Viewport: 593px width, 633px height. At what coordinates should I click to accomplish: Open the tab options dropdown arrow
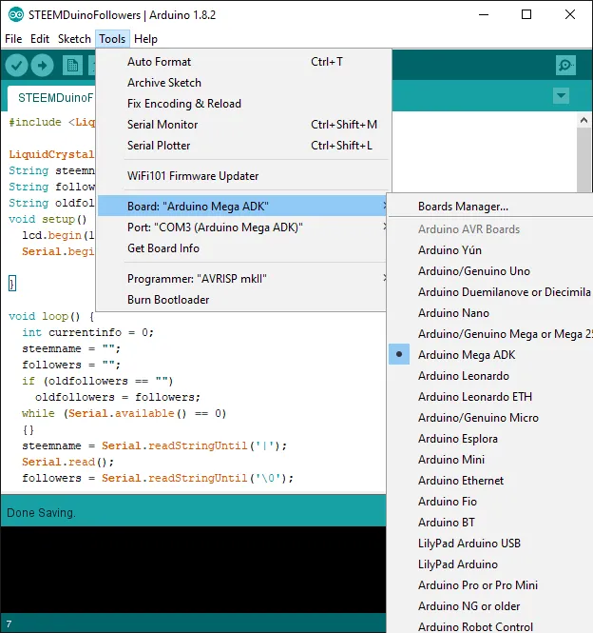point(561,96)
